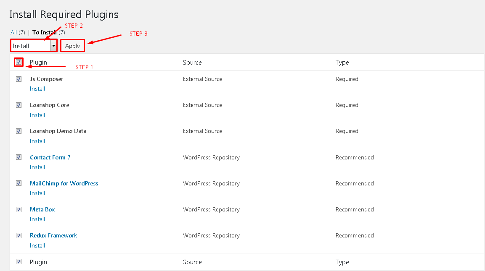This screenshot has height=271, width=485.
Task: Uncheck the Redux Framework checkbox
Action: pos(19,235)
